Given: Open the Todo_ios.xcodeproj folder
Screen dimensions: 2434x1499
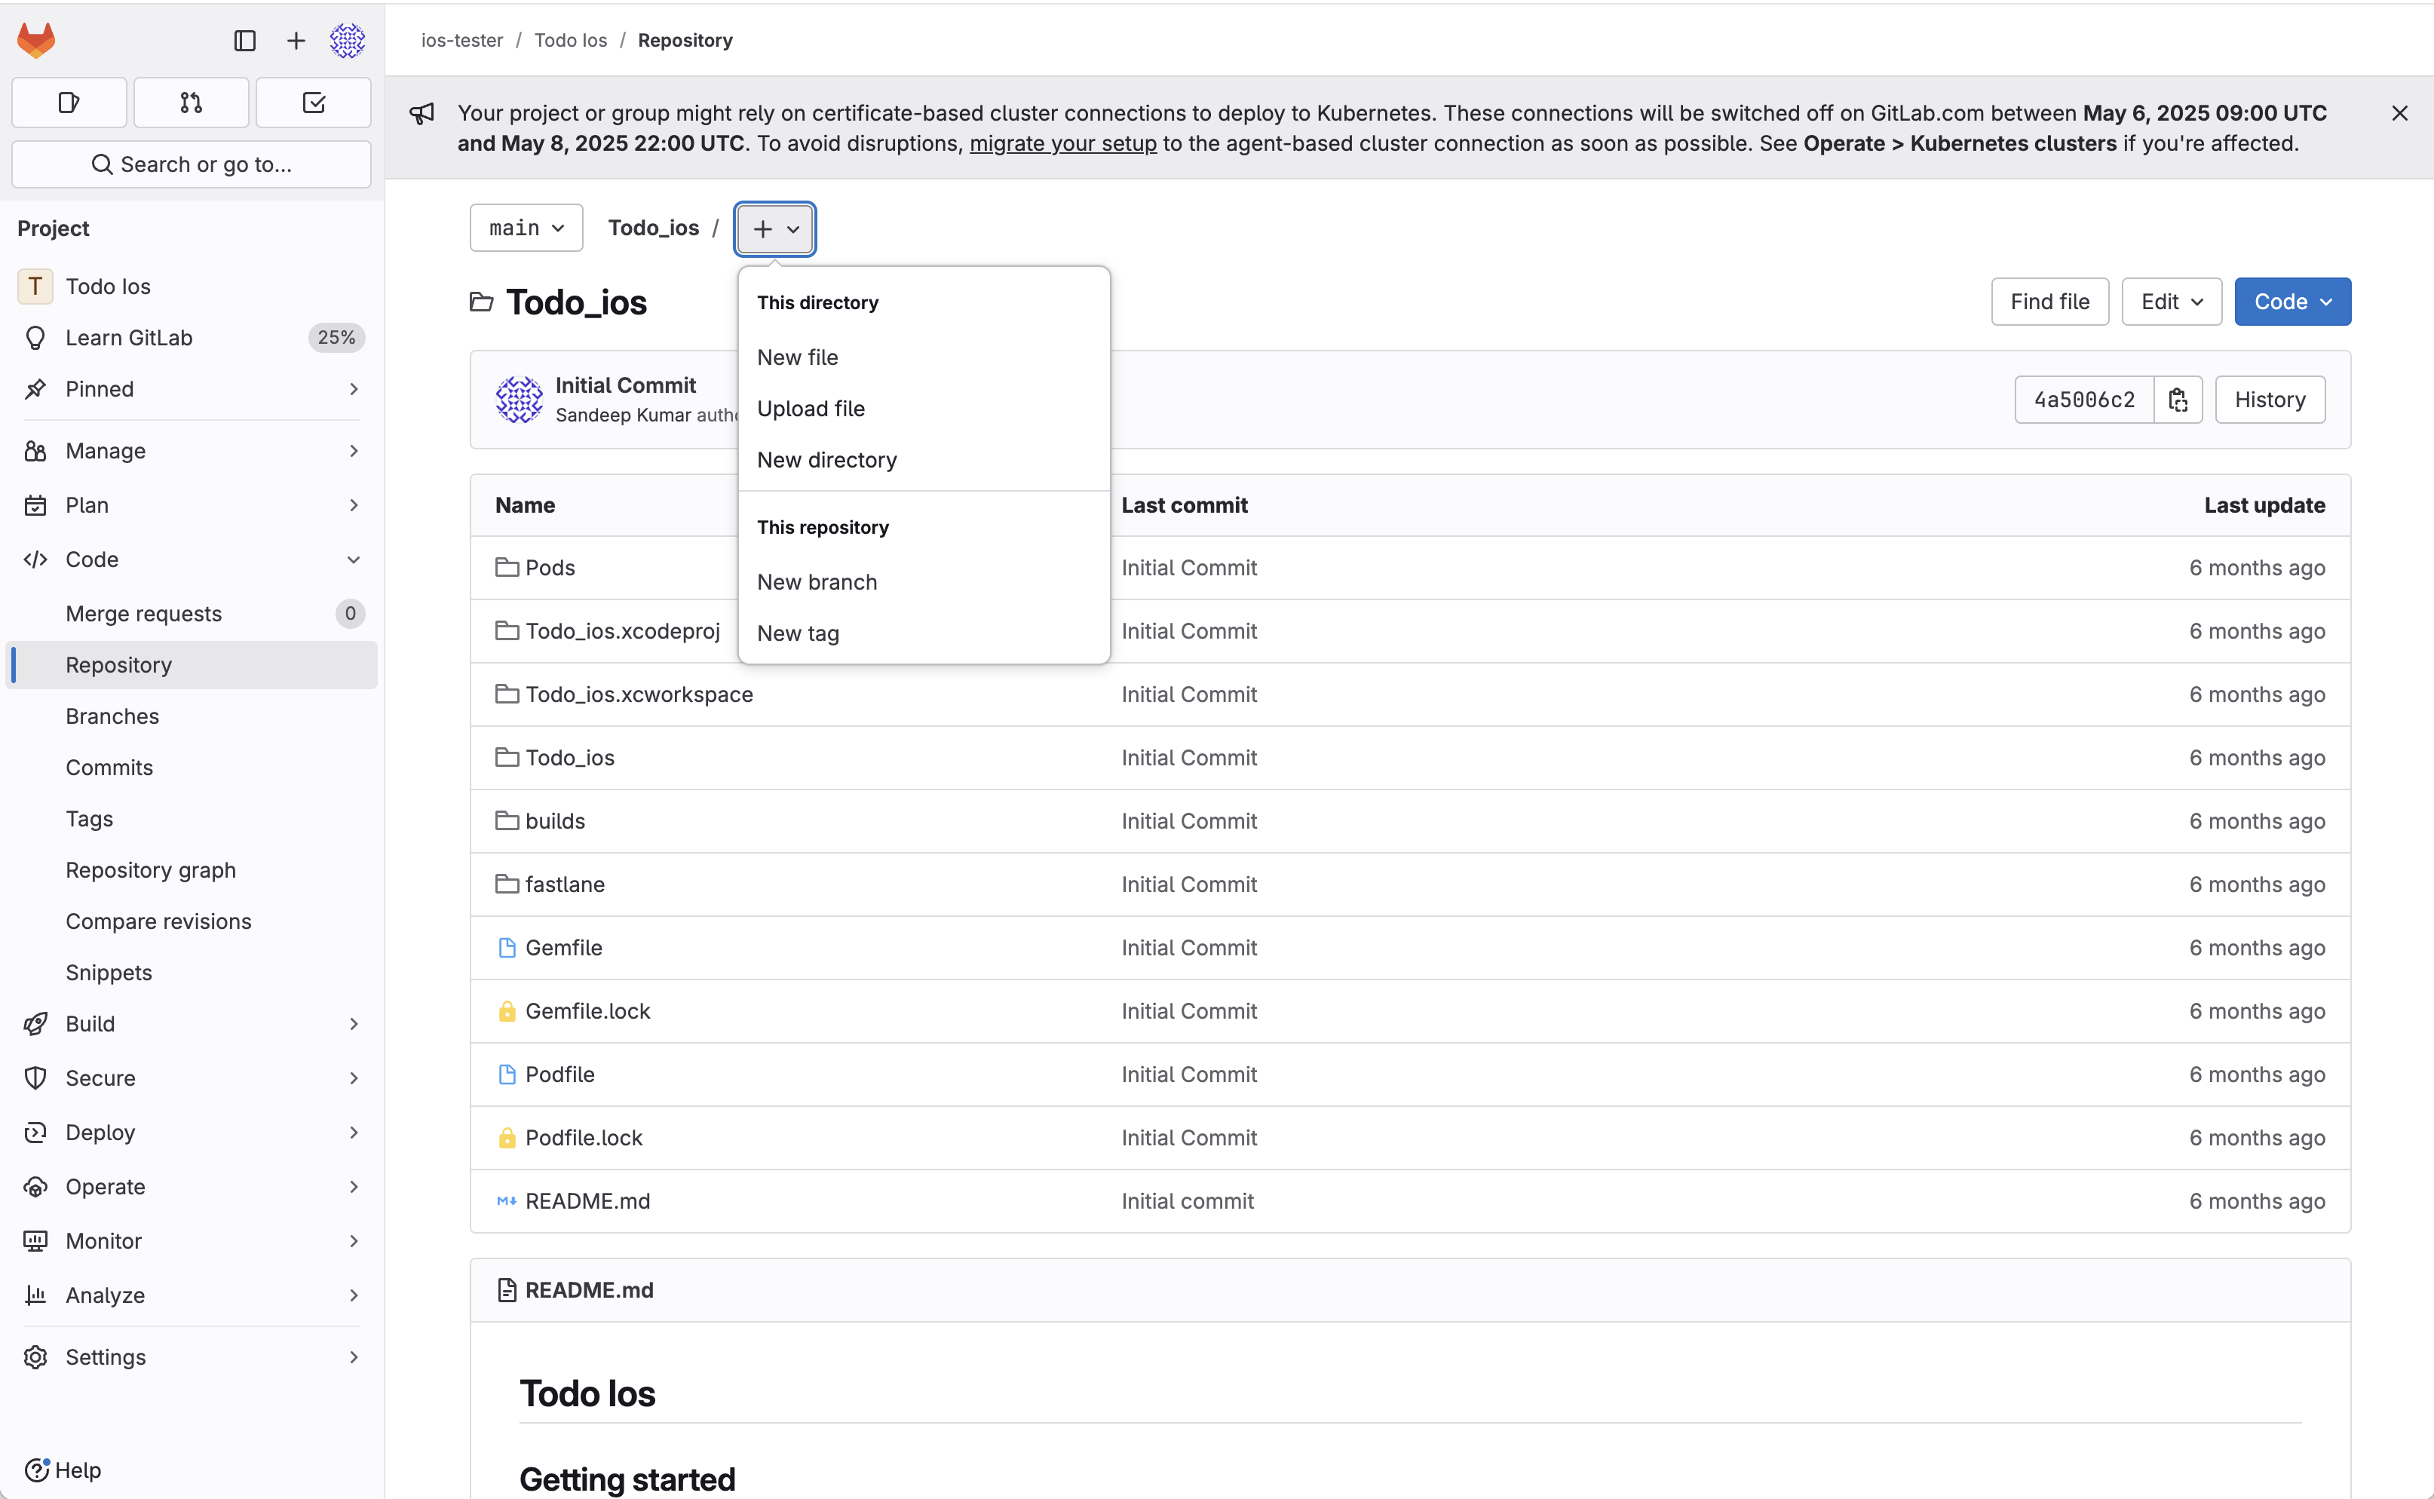Looking at the screenshot, I should [x=623, y=630].
